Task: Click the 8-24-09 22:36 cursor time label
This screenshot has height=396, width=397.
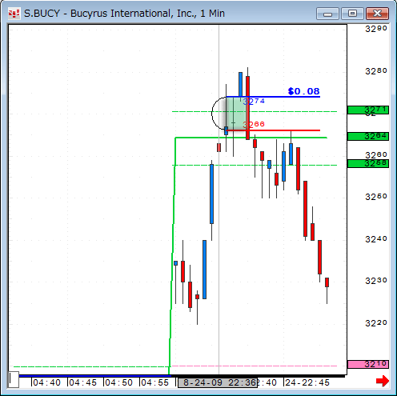Action: [218, 382]
